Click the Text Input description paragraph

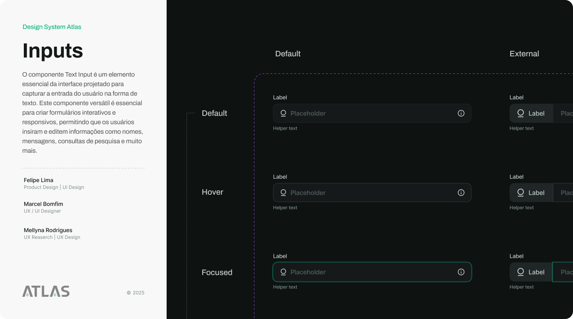point(83,113)
